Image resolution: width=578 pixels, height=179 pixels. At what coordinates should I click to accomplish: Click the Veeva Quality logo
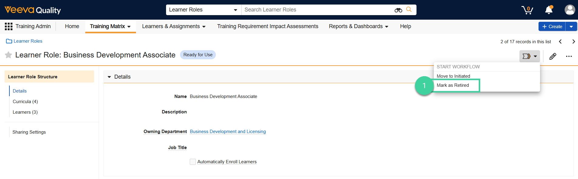(x=33, y=10)
